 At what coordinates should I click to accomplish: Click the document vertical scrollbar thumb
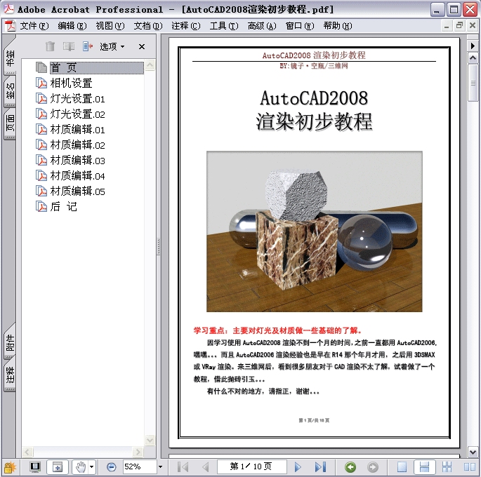coord(473,83)
